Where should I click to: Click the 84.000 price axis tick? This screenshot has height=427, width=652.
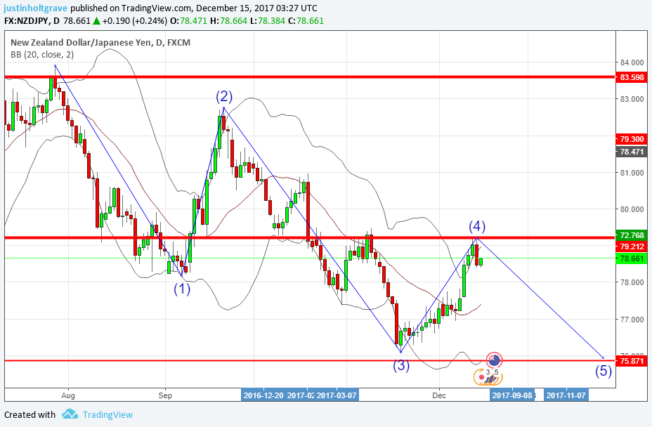coord(632,63)
